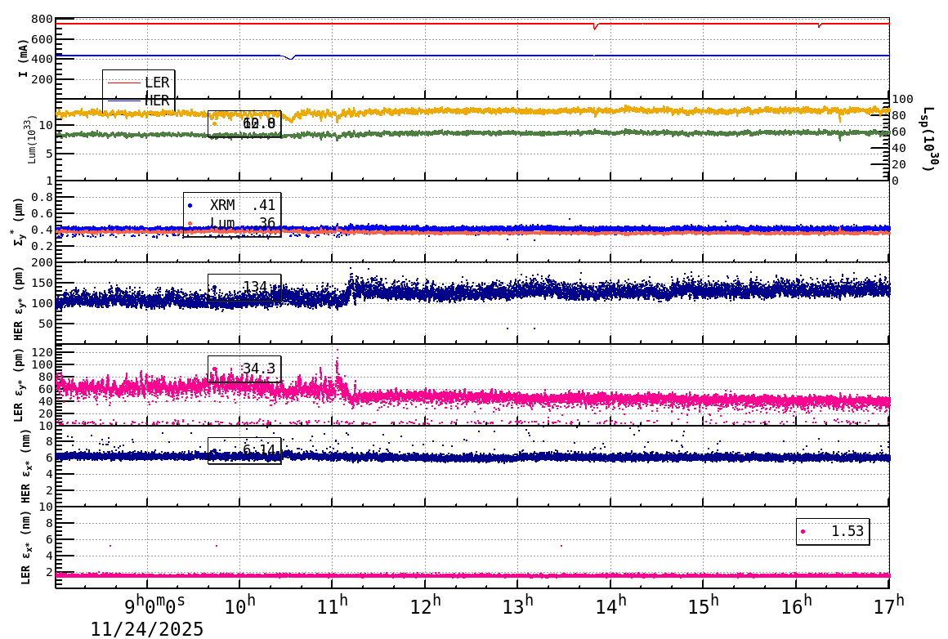Click the yellow luminosity trace legend marker
Screen dimensions: 948x639
[x=213, y=123]
